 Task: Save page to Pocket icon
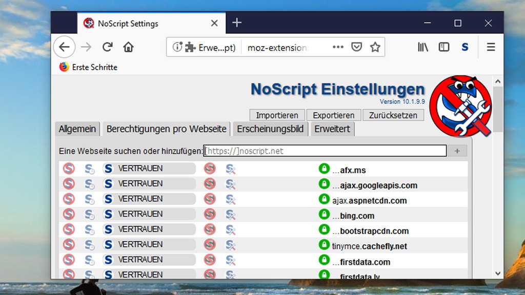(x=356, y=47)
